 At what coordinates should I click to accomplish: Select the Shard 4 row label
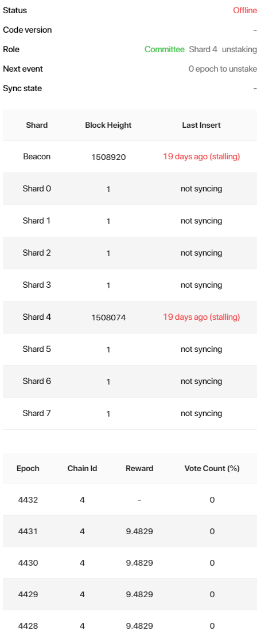point(37,317)
